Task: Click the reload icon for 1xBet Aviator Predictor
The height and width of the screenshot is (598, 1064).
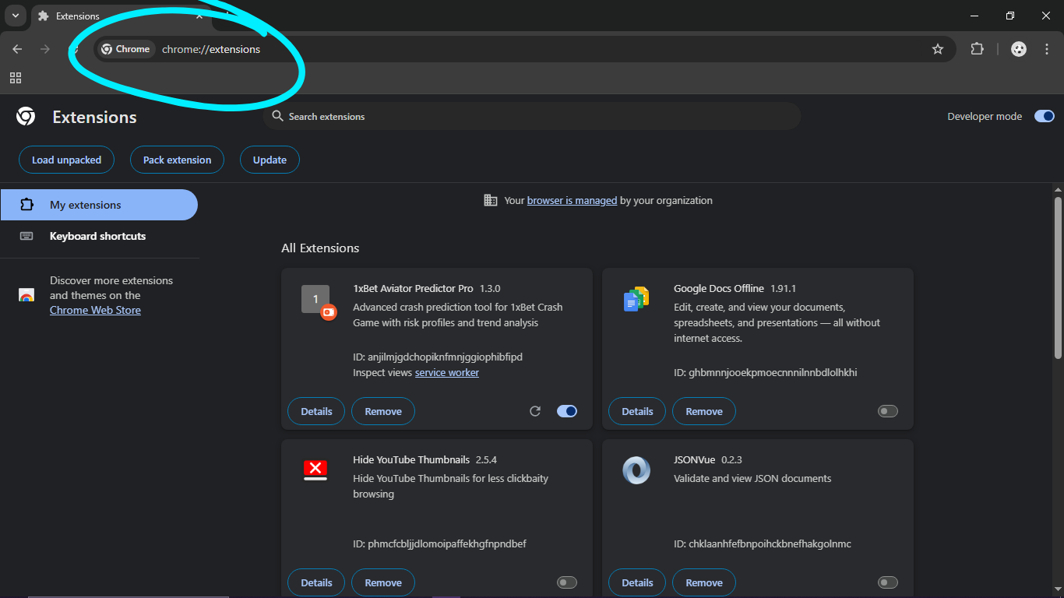Action: point(535,411)
